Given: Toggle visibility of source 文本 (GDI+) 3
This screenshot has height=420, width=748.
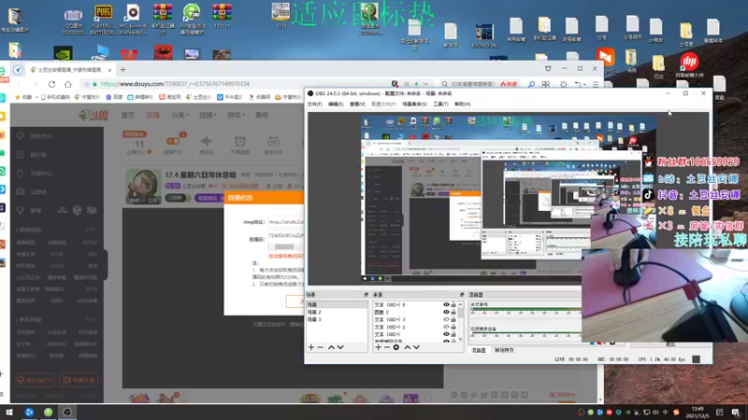Looking at the screenshot, I should [446, 319].
